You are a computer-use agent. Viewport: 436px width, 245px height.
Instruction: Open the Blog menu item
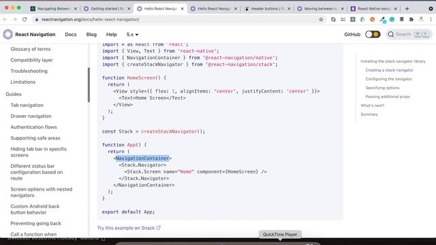(x=91, y=35)
